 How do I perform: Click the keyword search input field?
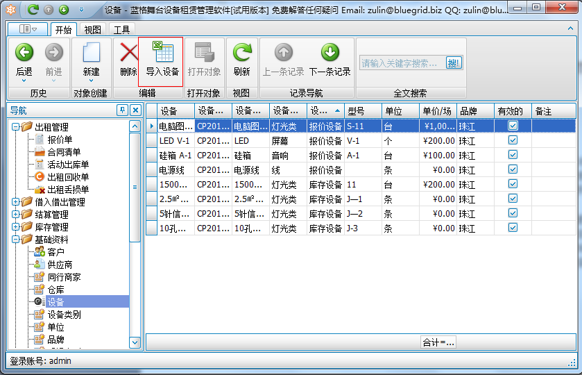401,63
